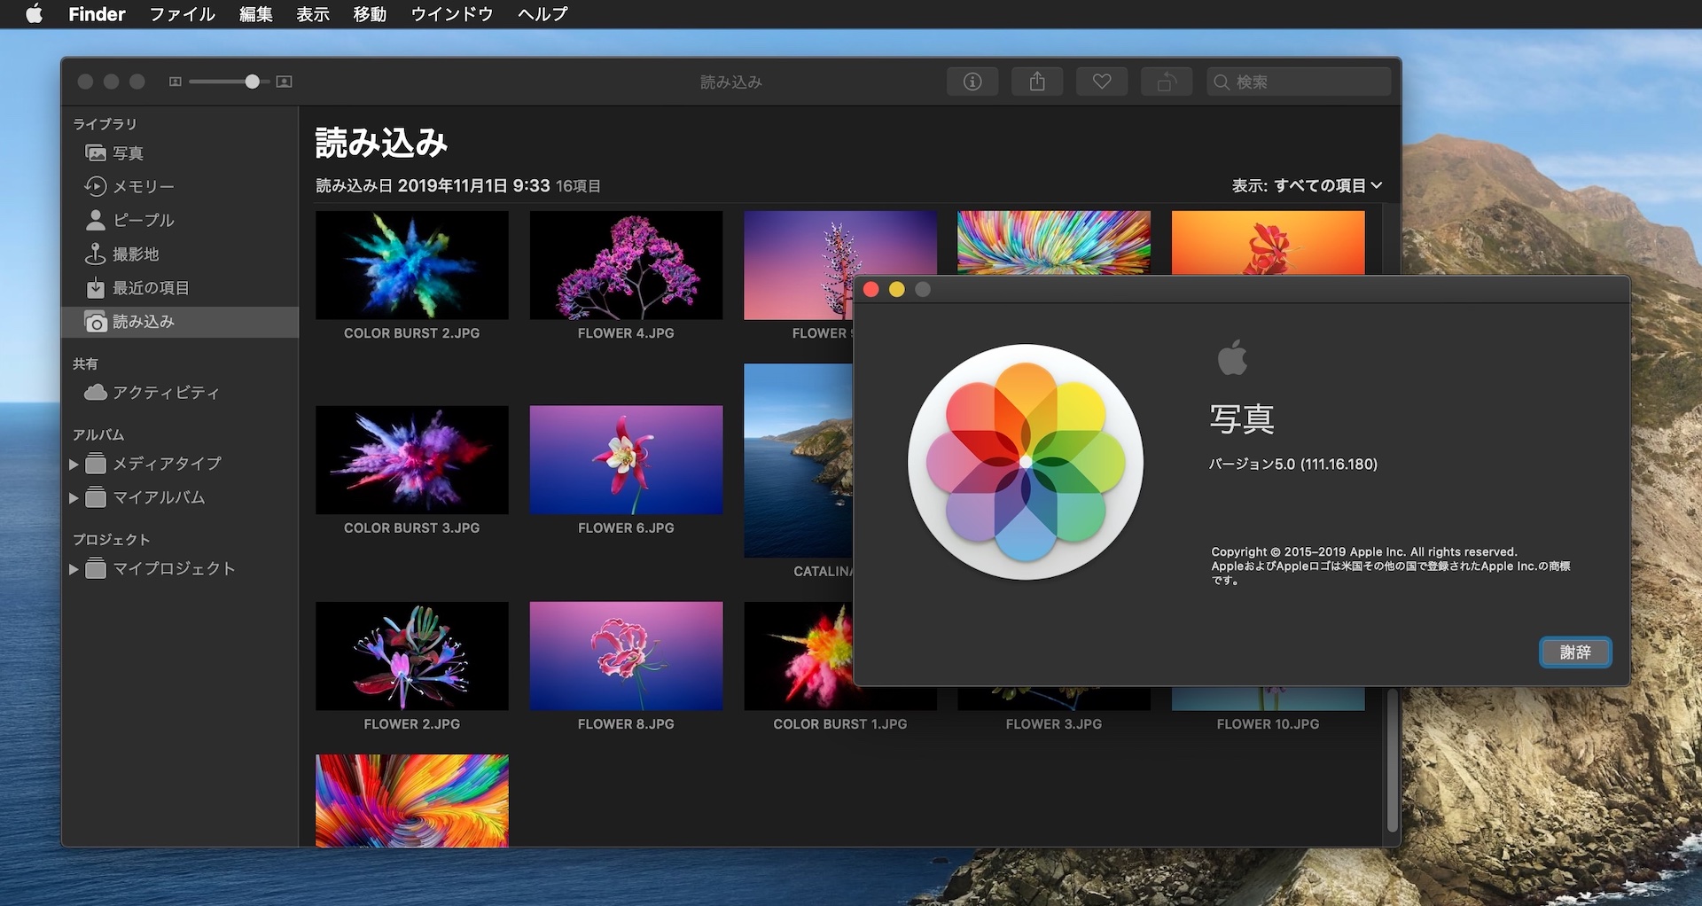Viewport: 1702px width, 906px height.
Task: Expand the マイプロジェクト disclosure triangle
Action: point(74,569)
